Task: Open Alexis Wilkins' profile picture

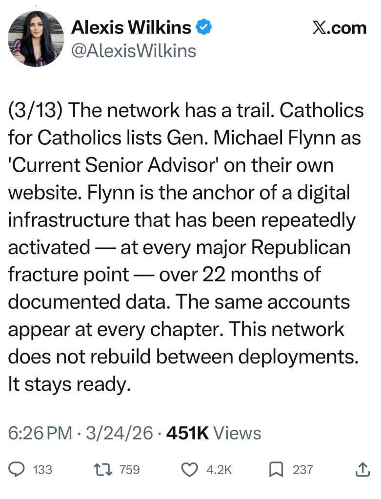Action: pos(36,39)
